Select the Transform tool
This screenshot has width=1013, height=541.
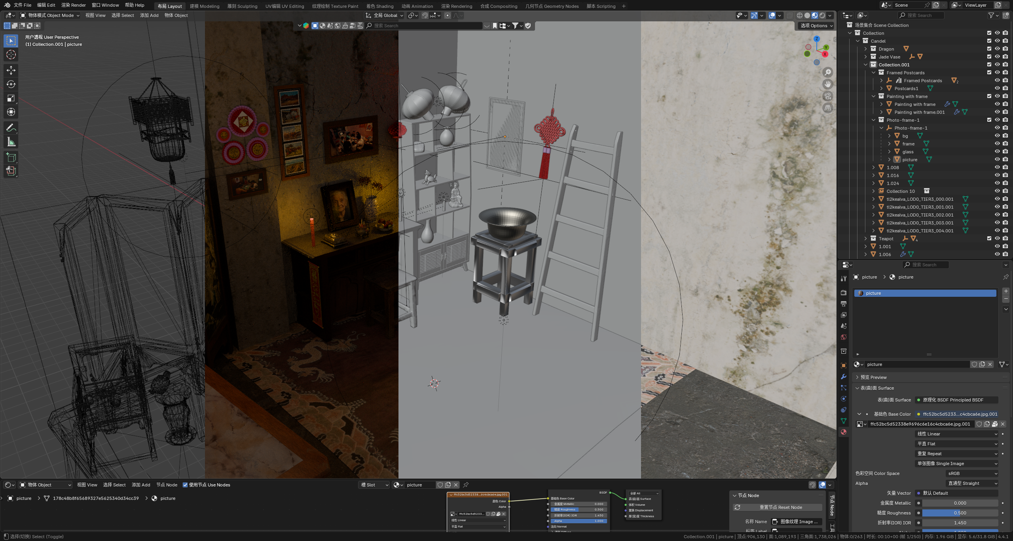point(11,112)
